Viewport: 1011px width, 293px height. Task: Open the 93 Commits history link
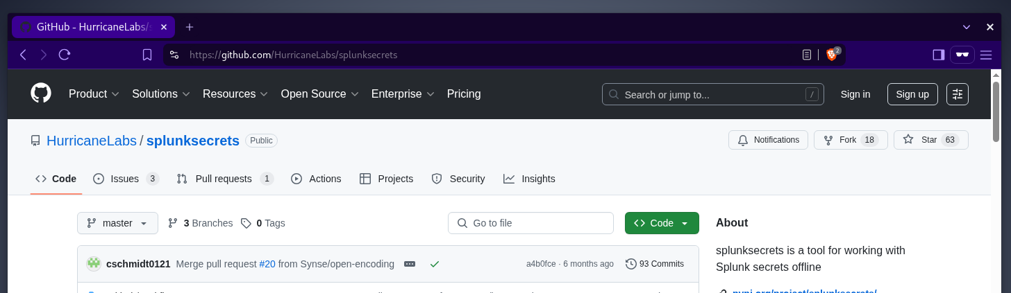pos(655,264)
